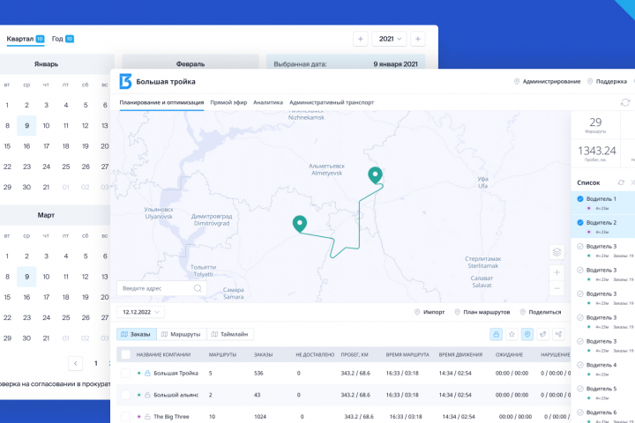Select the Маршруты tab

coord(182,334)
